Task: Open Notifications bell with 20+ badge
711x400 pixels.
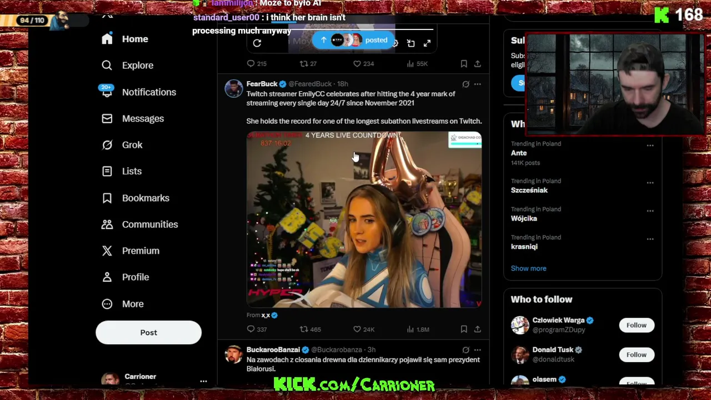Action: click(x=107, y=92)
